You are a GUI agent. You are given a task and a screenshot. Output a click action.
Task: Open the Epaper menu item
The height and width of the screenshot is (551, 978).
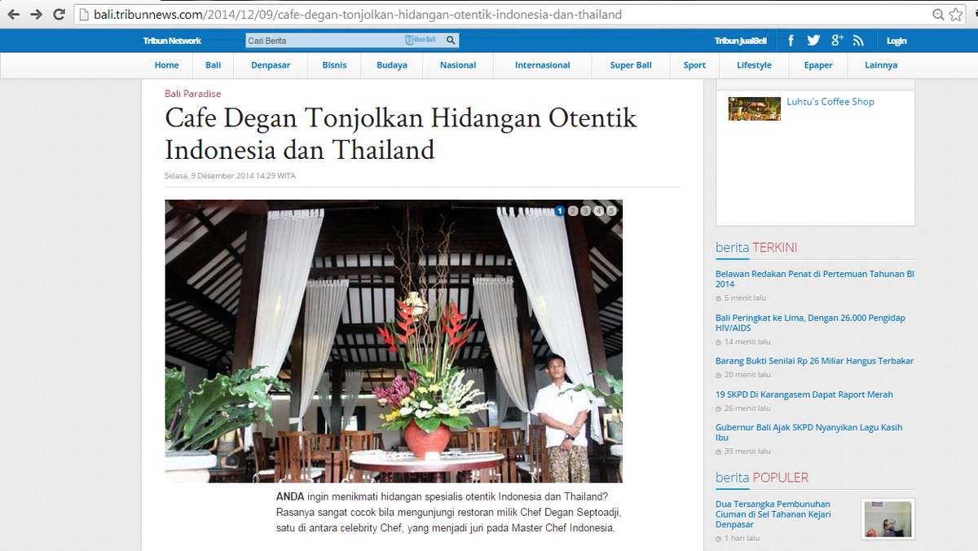818,65
